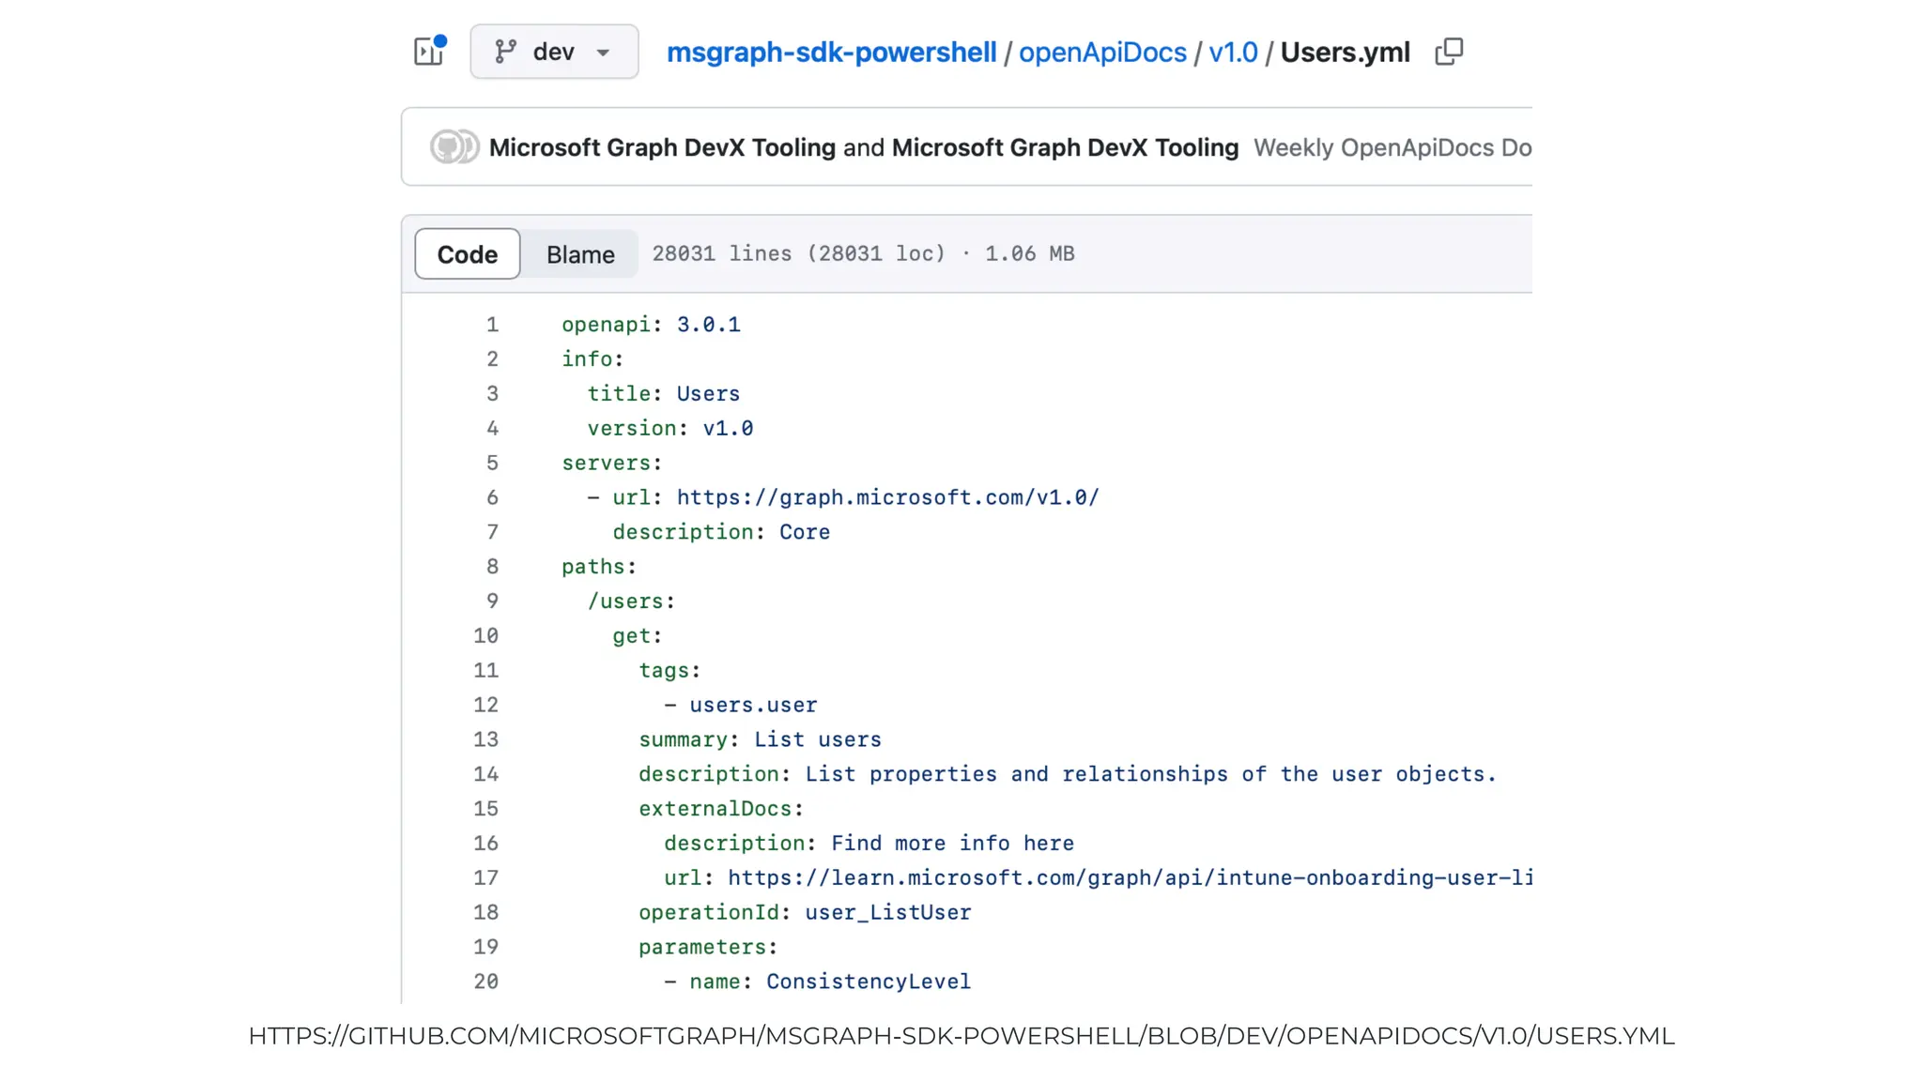
Task: Click the '28031 lines' file size info
Action: (863, 254)
